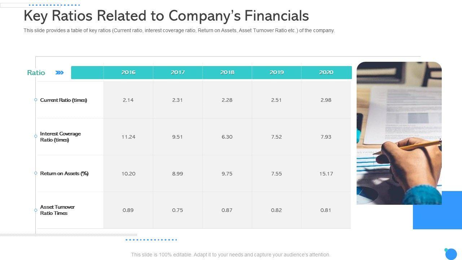Viewport: 462px width, 260px height.
Task: Click the bullet circle beside Asset Turnover Ratio
Action: [x=36, y=210]
